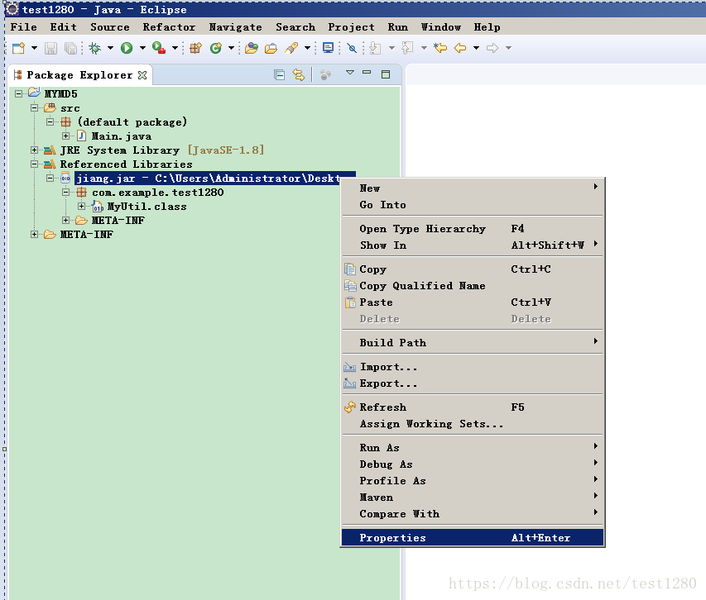Open the New Java Class dropdown arrow
Viewport: 706px width, 600px height.
click(x=231, y=48)
